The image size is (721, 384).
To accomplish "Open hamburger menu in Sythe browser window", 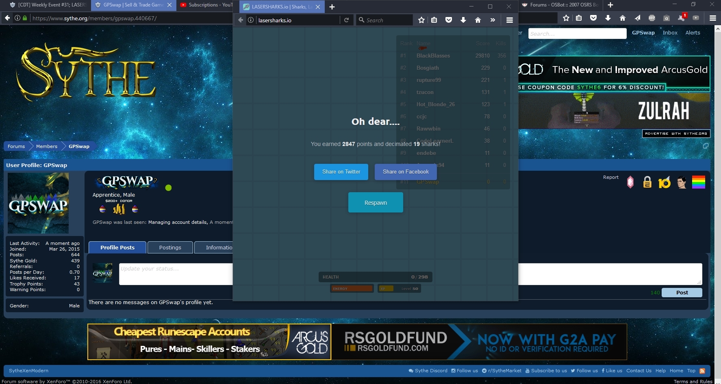I will (713, 18).
